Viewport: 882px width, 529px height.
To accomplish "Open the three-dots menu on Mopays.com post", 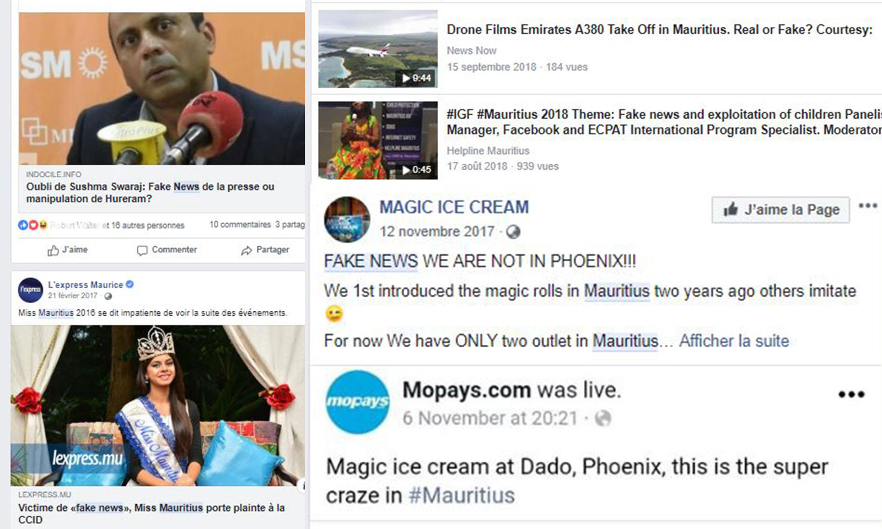I will [852, 394].
